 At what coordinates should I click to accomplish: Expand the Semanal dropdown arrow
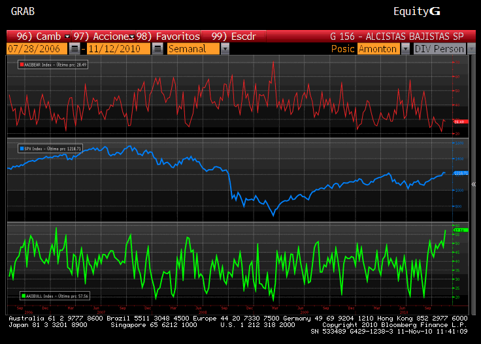(x=225, y=49)
